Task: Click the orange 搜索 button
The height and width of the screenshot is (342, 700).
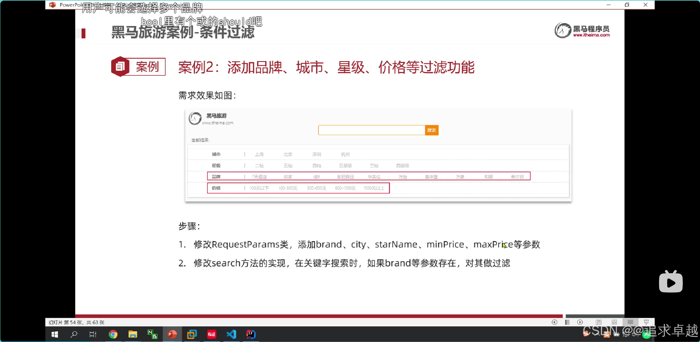Action: pyautogui.click(x=431, y=130)
